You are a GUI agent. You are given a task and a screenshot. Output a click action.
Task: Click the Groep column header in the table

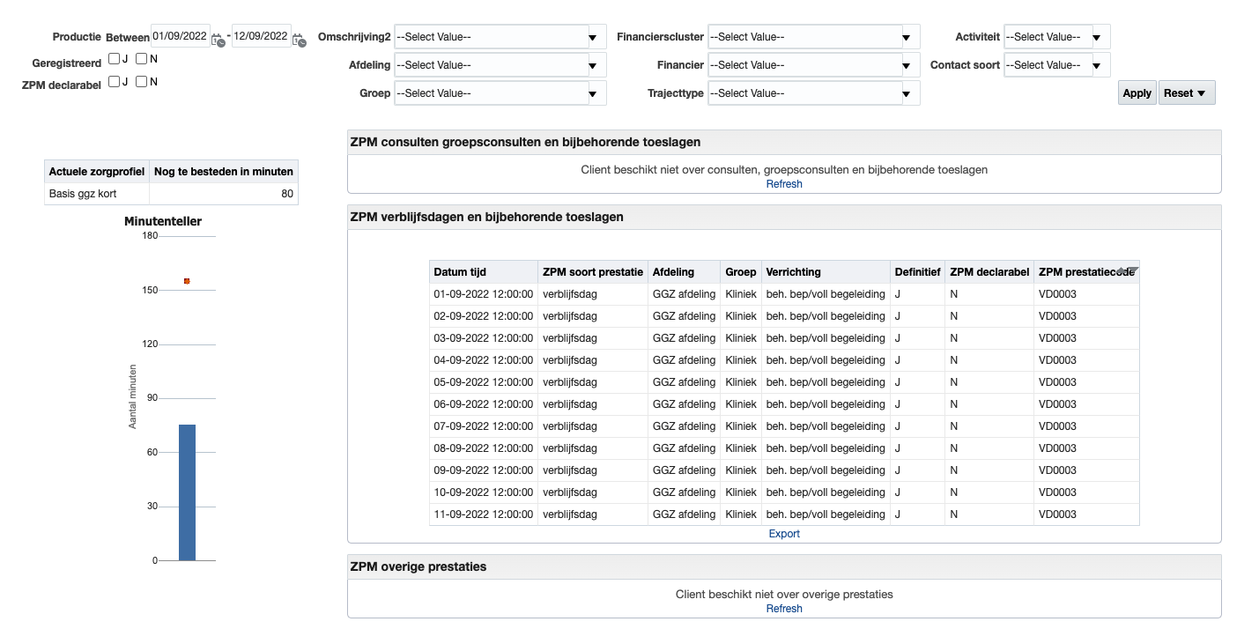tap(741, 272)
